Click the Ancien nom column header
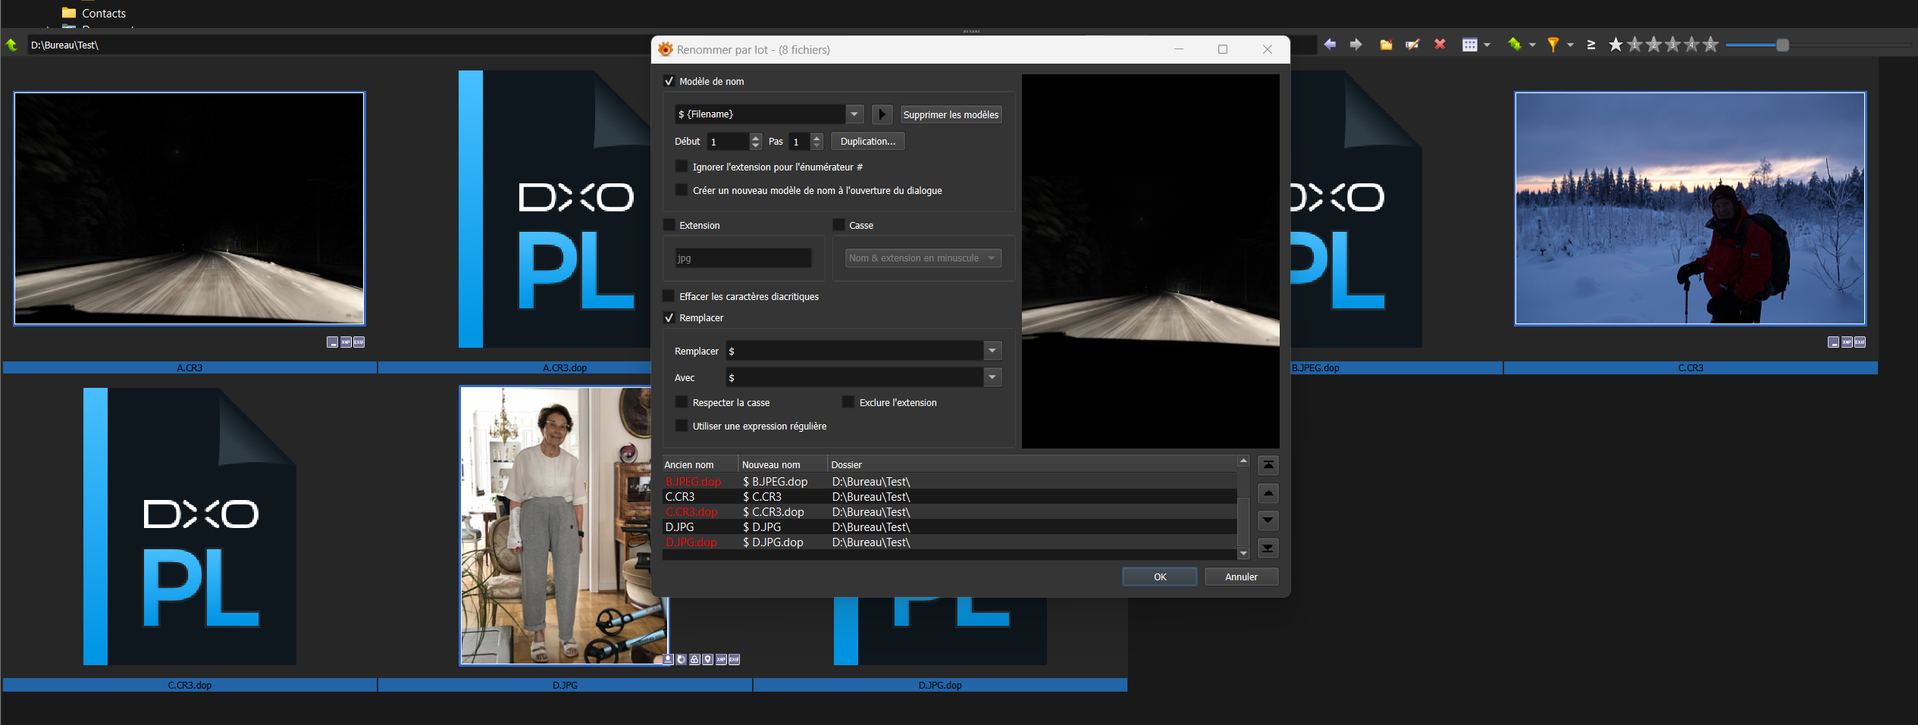1918x725 pixels. pyautogui.click(x=689, y=464)
